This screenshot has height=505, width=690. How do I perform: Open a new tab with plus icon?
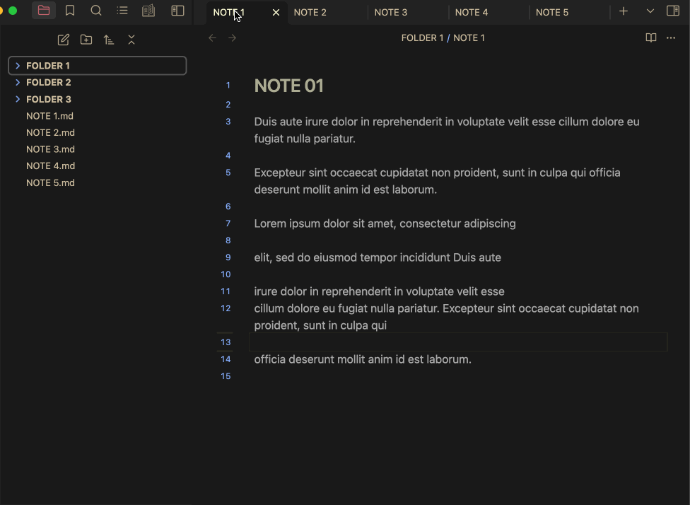[624, 11]
